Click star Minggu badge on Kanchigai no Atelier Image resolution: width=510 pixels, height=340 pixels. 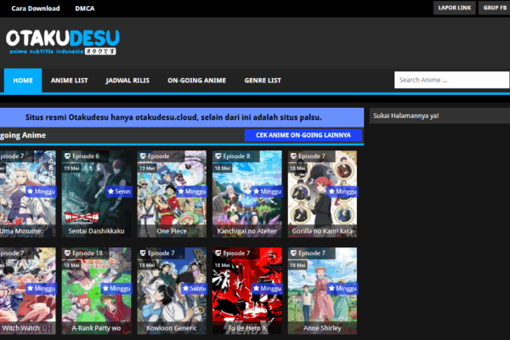267,191
